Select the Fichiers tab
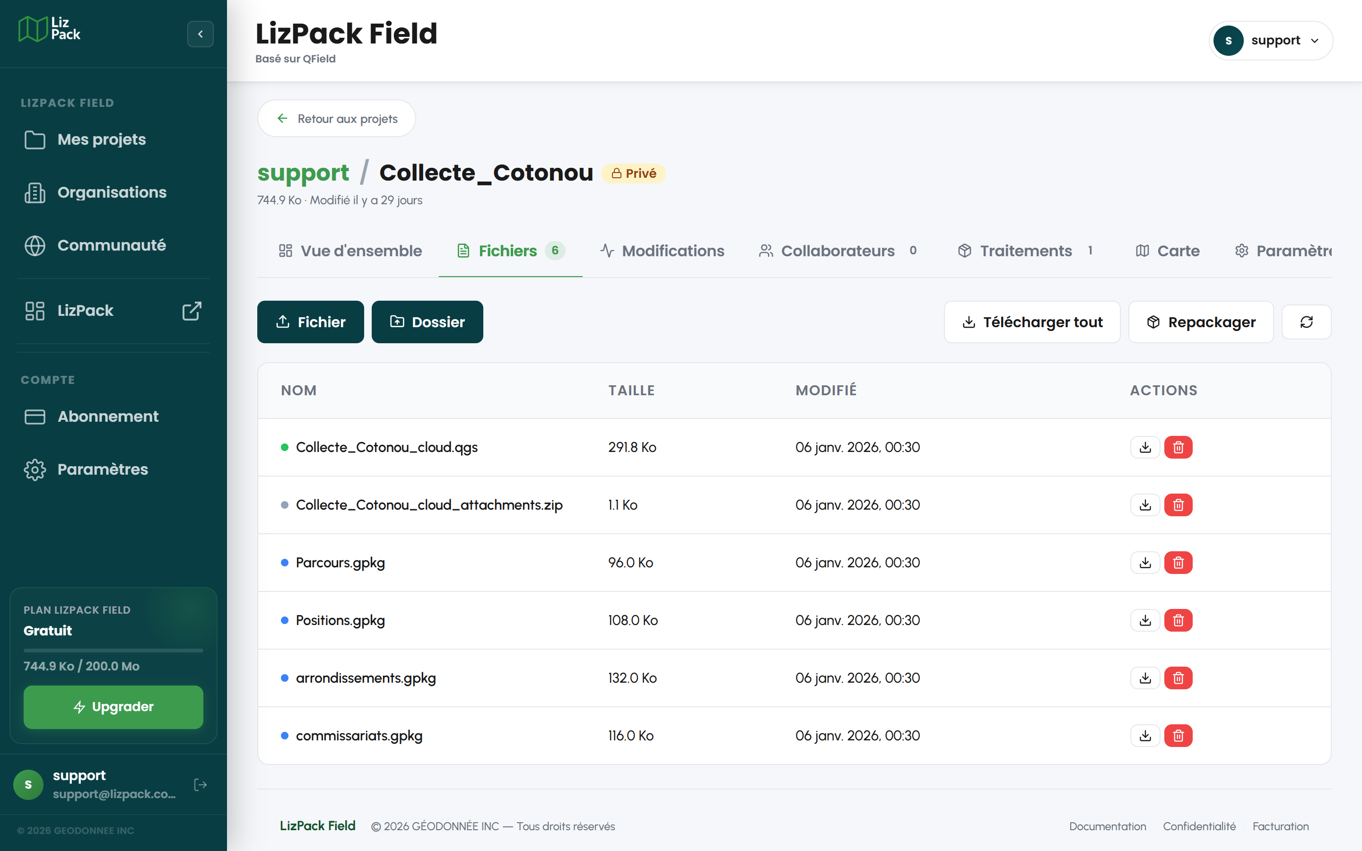The height and width of the screenshot is (851, 1362). pos(510,251)
